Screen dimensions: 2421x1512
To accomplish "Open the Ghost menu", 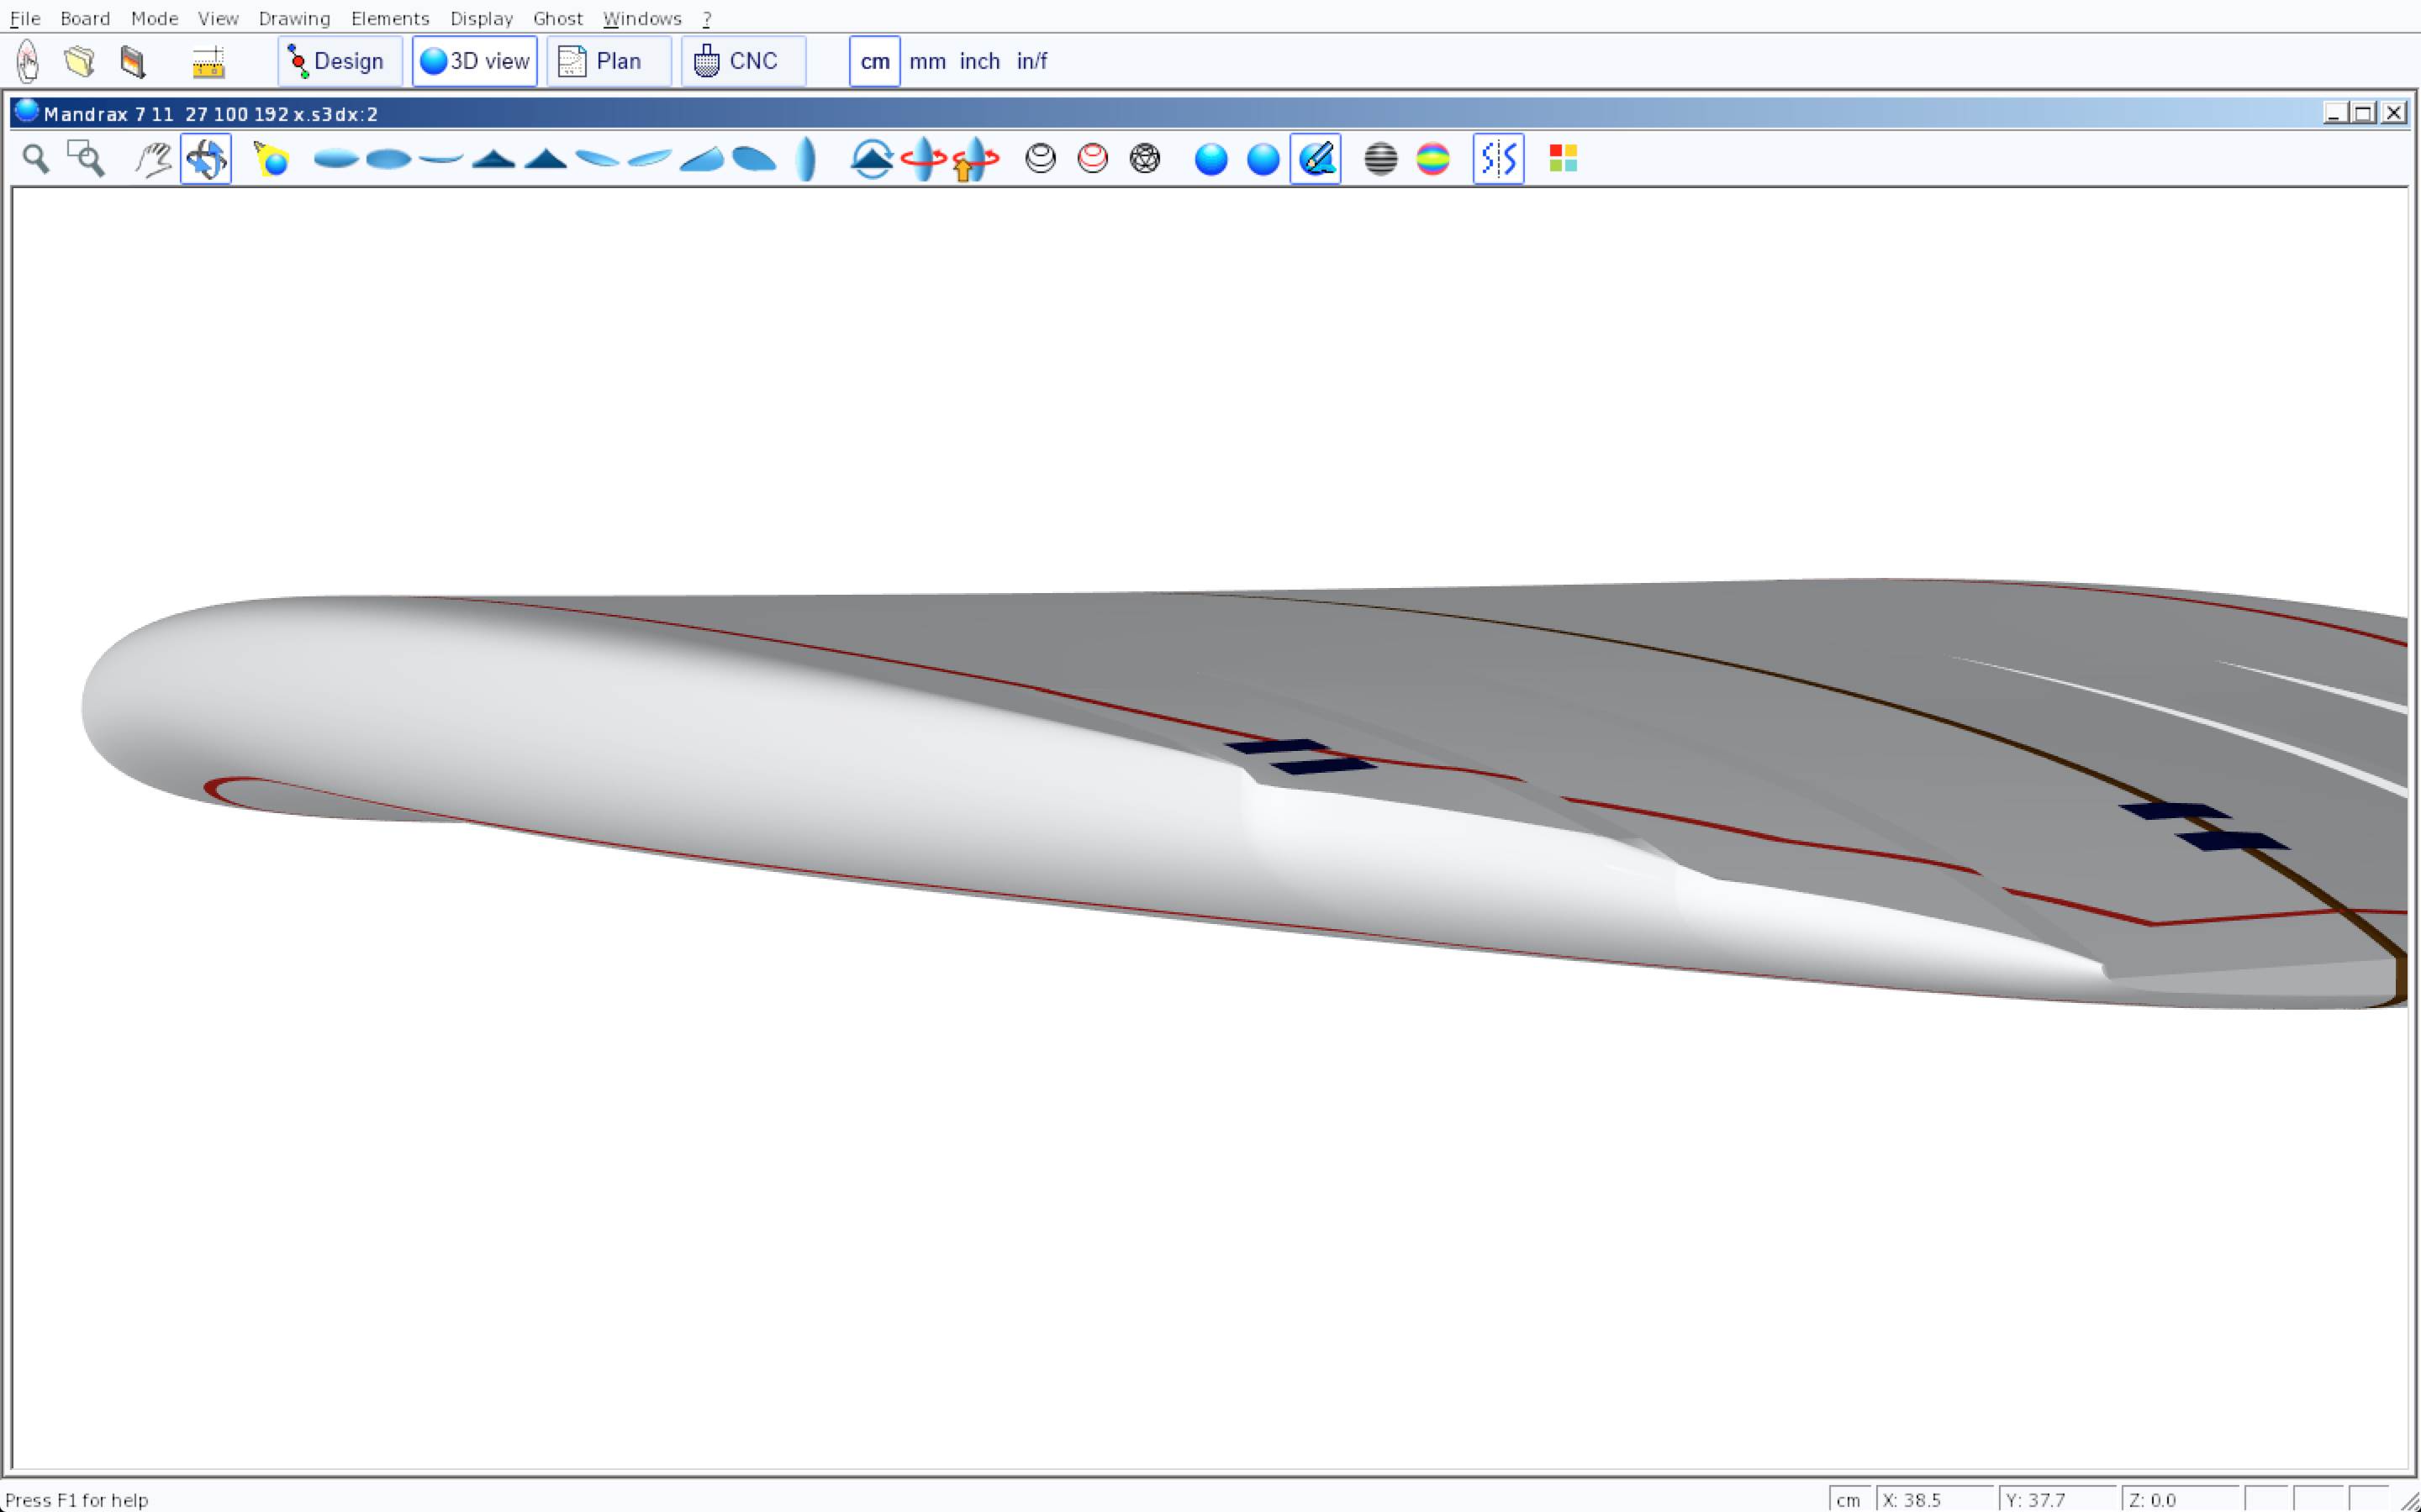I will 557,18.
